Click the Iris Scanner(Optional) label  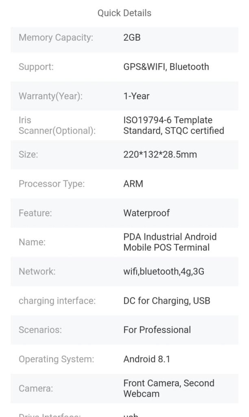pos(57,125)
